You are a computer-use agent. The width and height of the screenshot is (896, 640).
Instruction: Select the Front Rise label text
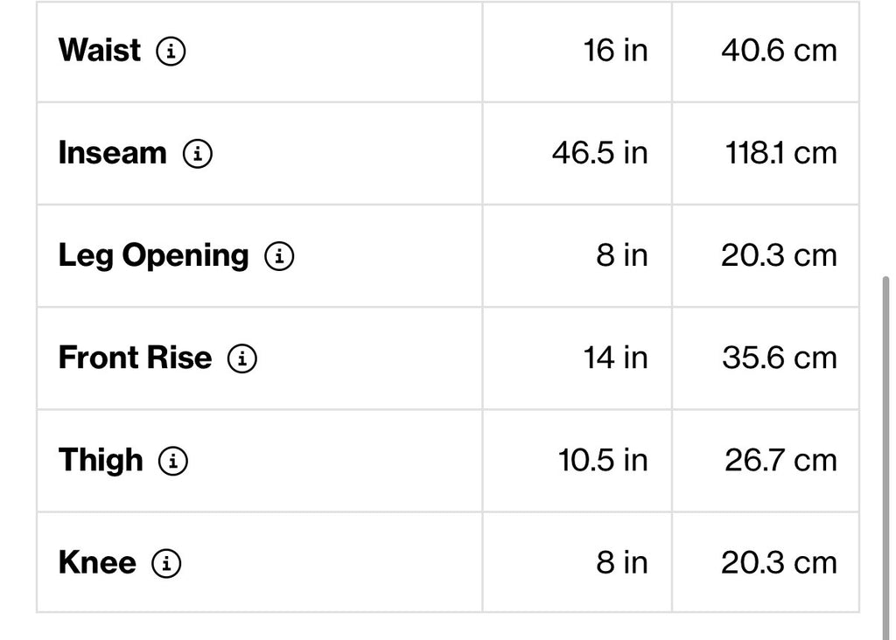[x=135, y=358]
